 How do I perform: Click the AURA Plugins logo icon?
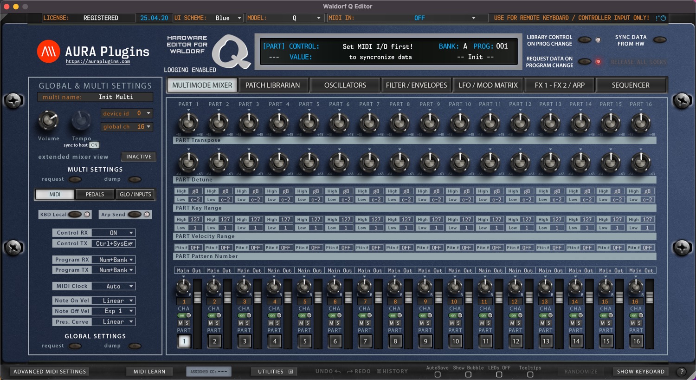coord(49,51)
